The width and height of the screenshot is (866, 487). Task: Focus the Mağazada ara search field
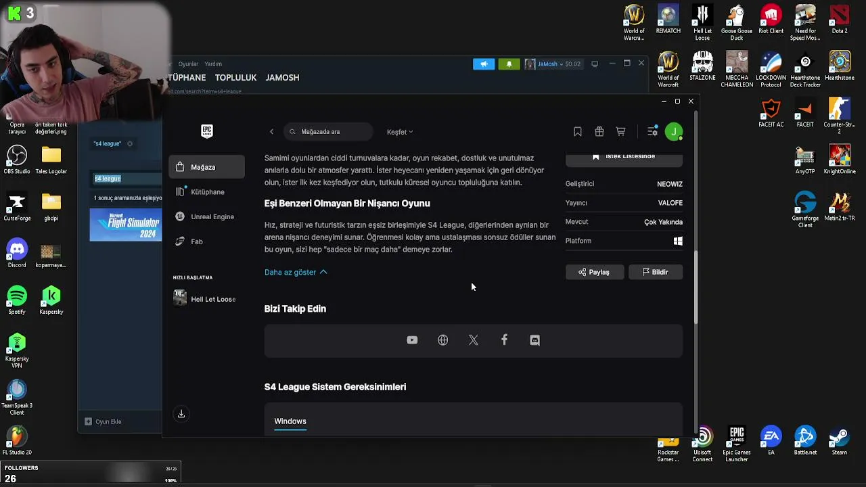328,132
